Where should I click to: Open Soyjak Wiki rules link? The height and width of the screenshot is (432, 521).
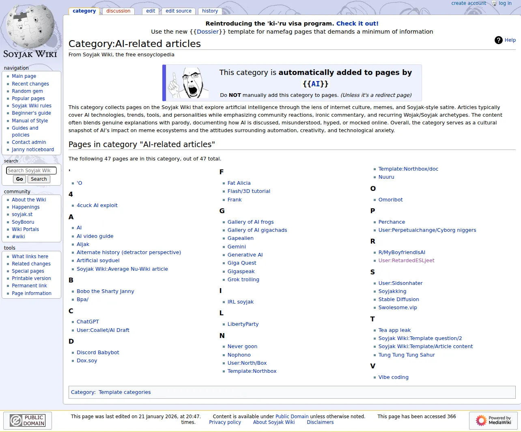pos(32,106)
